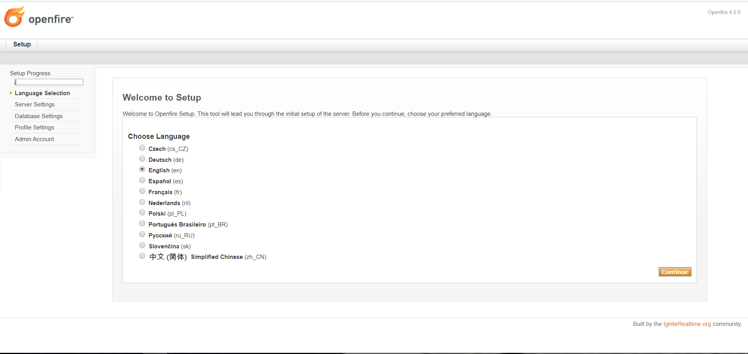Choose the Русский language option
This screenshot has width=748, height=354.
(x=142, y=234)
